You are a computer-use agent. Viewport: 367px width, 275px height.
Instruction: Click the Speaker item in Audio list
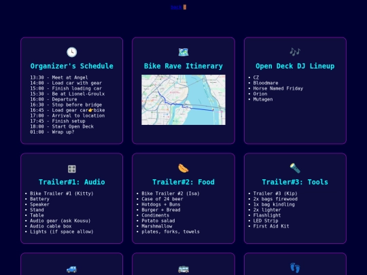(40, 204)
